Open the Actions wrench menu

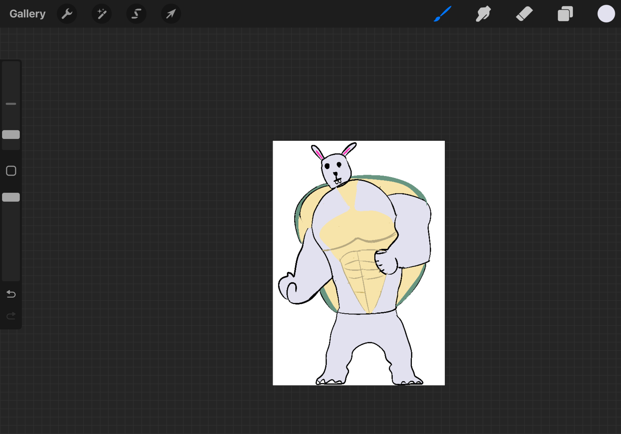67,14
